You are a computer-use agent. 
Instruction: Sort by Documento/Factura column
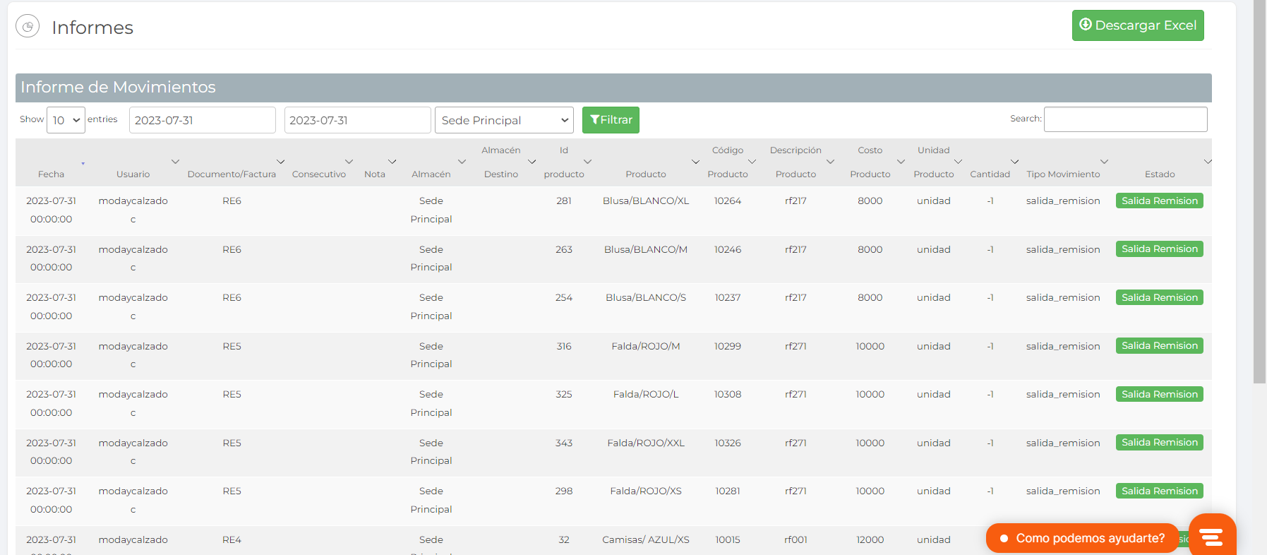232,174
